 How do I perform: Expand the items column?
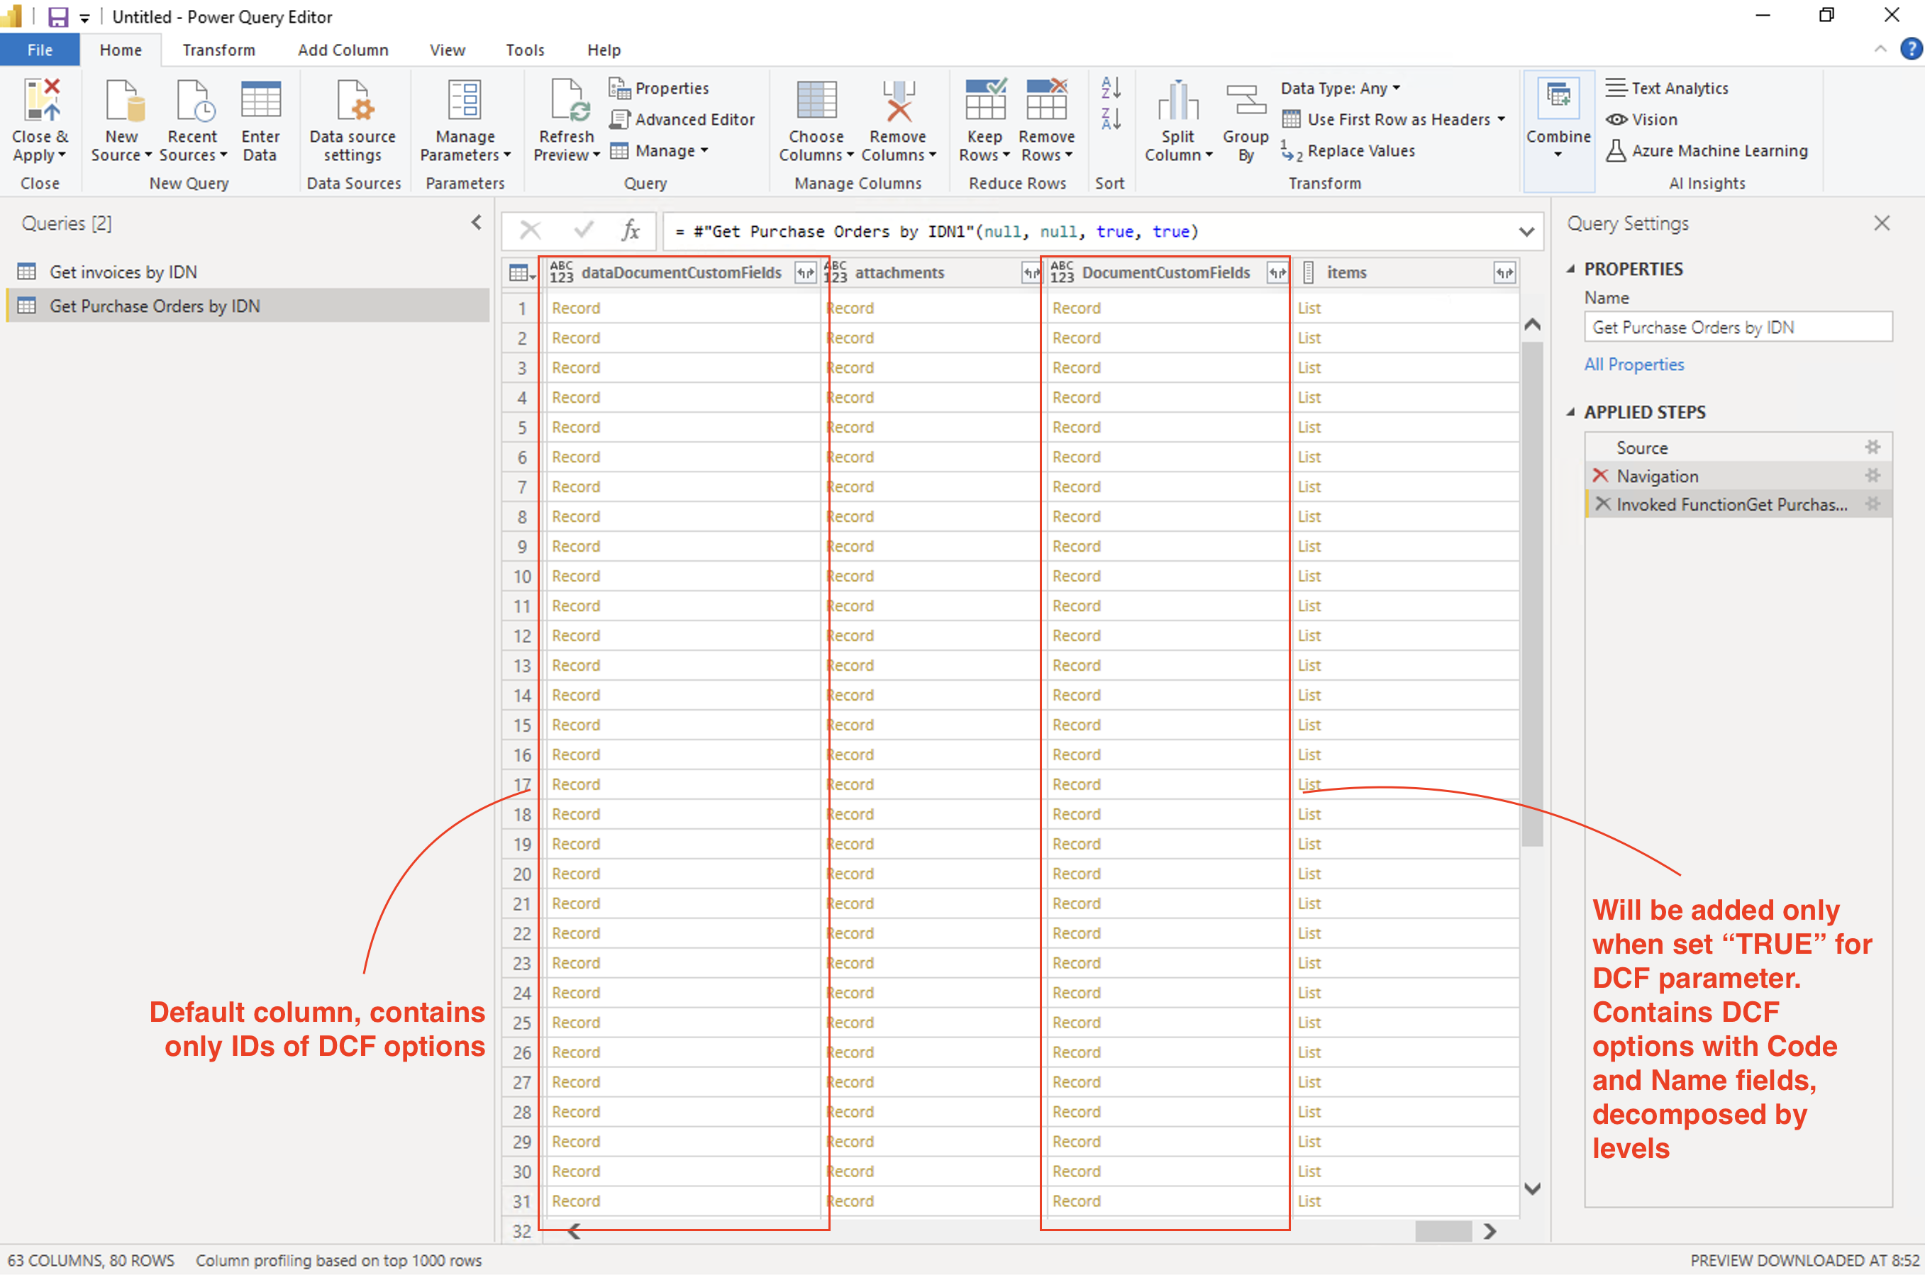point(1504,273)
